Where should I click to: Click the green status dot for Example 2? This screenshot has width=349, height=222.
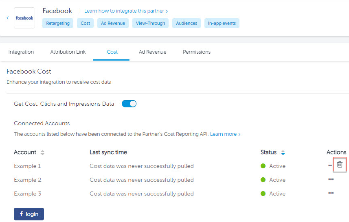click(x=263, y=180)
